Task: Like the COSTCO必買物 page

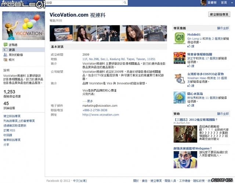Action: pyautogui.click(x=191, y=86)
